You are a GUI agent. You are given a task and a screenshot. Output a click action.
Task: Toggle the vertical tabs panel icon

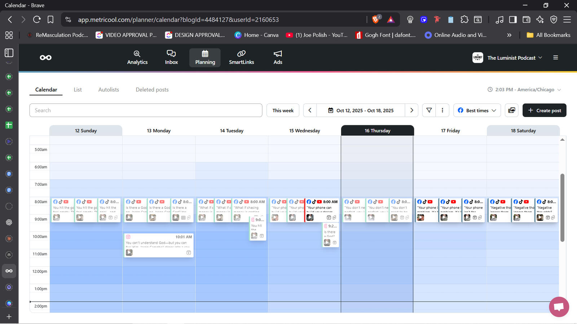9,53
